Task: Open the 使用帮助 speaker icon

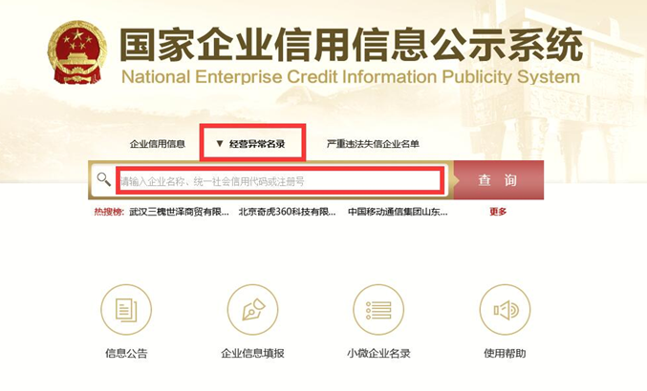Action: [x=505, y=310]
